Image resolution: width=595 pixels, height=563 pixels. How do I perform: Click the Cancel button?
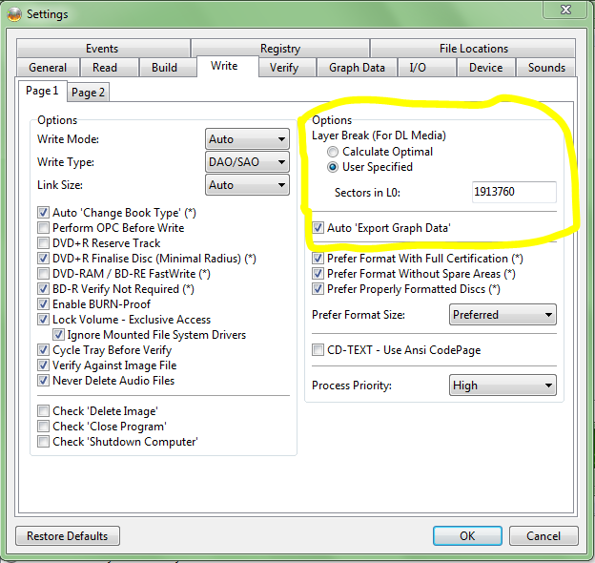[544, 535]
